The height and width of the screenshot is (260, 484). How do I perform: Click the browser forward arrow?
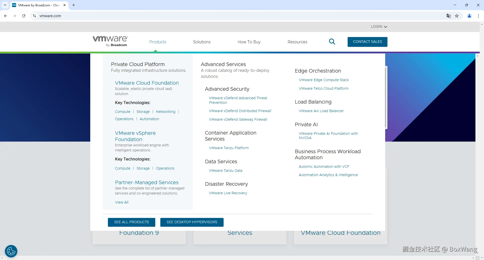coord(15,16)
